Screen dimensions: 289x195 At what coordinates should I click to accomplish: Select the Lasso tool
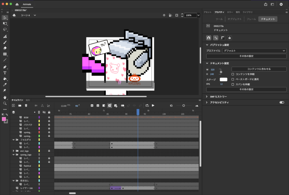(5, 29)
